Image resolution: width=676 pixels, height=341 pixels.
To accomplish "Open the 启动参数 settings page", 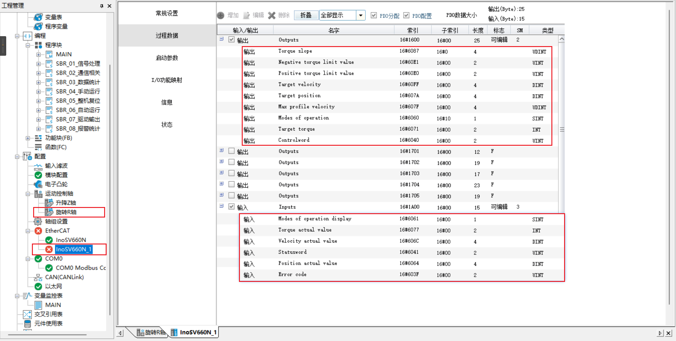I will [167, 58].
